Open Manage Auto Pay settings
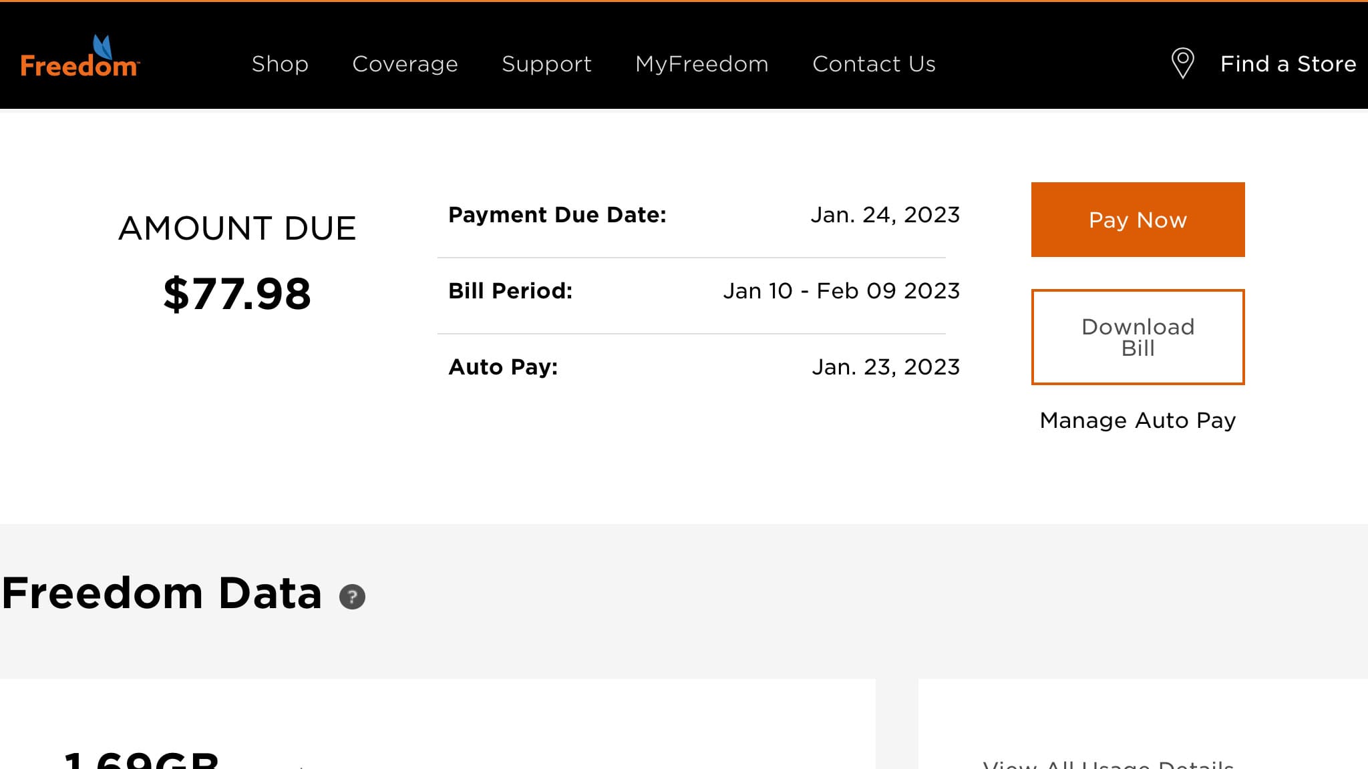 pos(1137,420)
